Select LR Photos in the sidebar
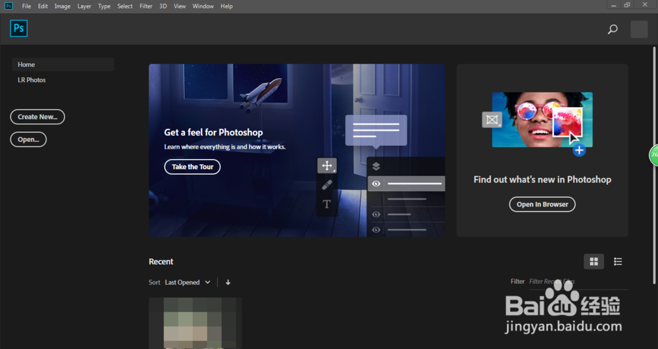The image size is (658, 349). (32, 80)
